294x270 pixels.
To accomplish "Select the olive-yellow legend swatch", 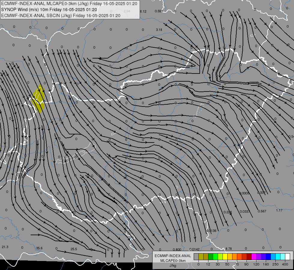I will coord(201,256).
